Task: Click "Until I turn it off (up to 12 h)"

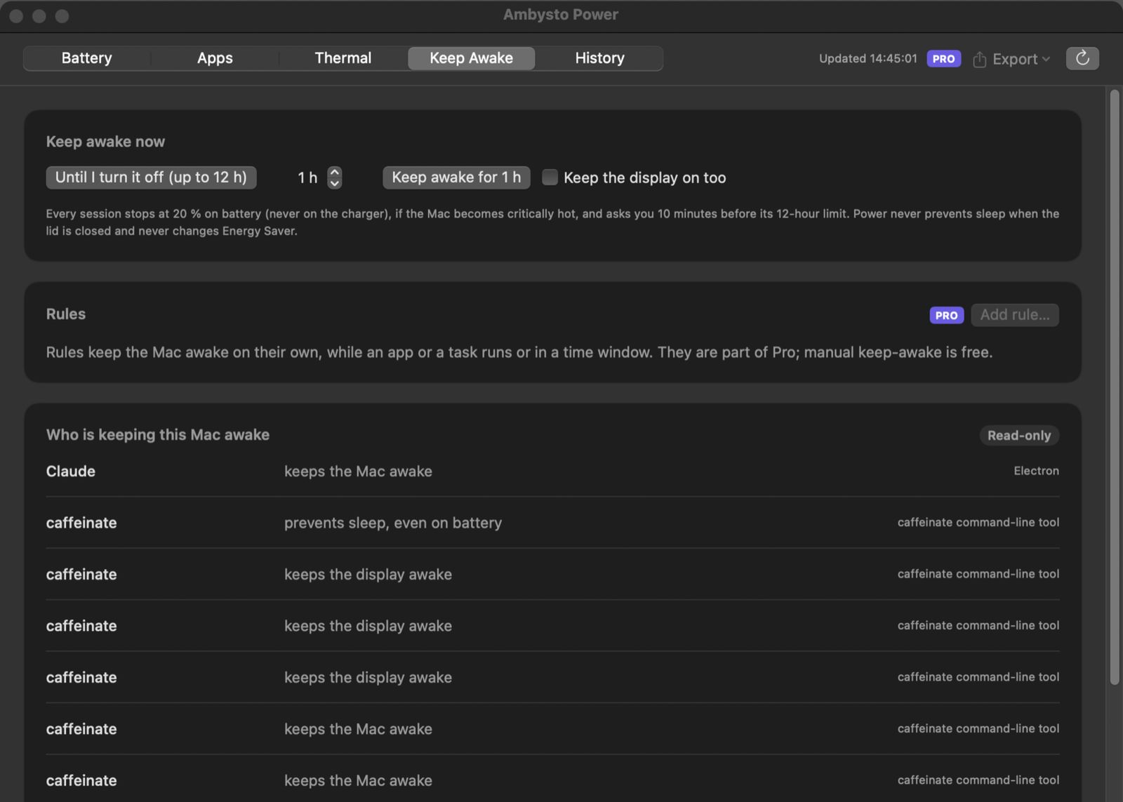Action: 151,178
